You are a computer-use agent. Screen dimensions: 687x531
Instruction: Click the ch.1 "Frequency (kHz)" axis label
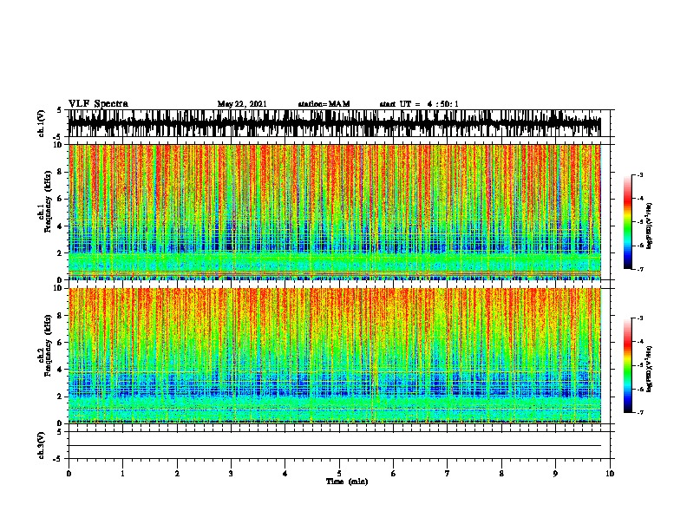[48, 202]
